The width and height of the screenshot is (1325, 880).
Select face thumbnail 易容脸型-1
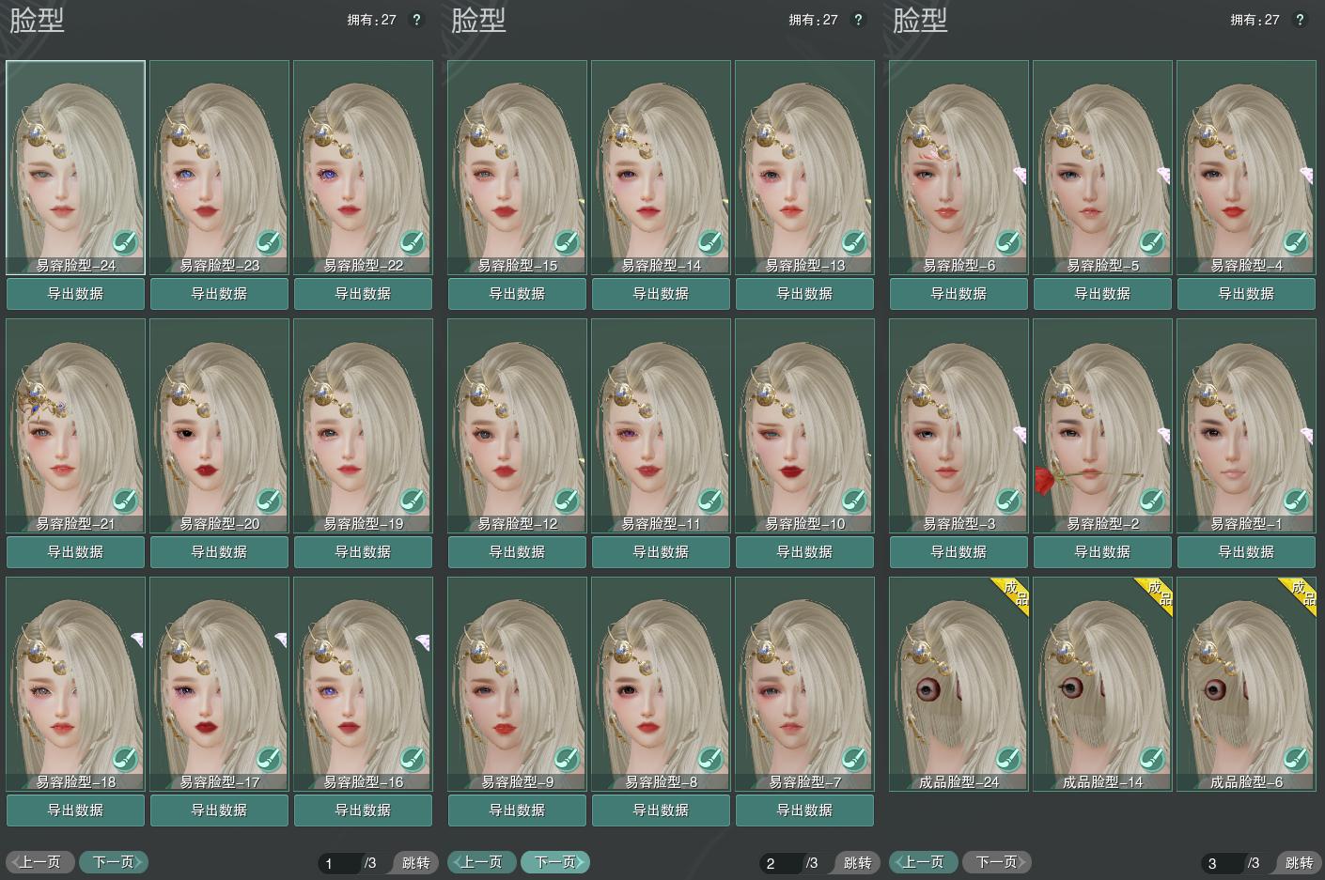pyautogui.click(x=1246, y=425)
